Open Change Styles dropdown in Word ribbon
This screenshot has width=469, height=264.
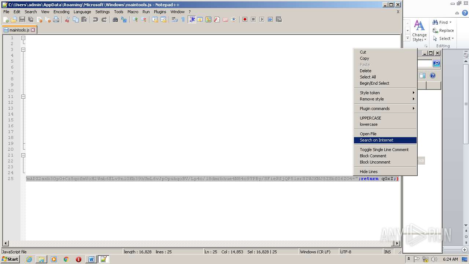point(419,31)
